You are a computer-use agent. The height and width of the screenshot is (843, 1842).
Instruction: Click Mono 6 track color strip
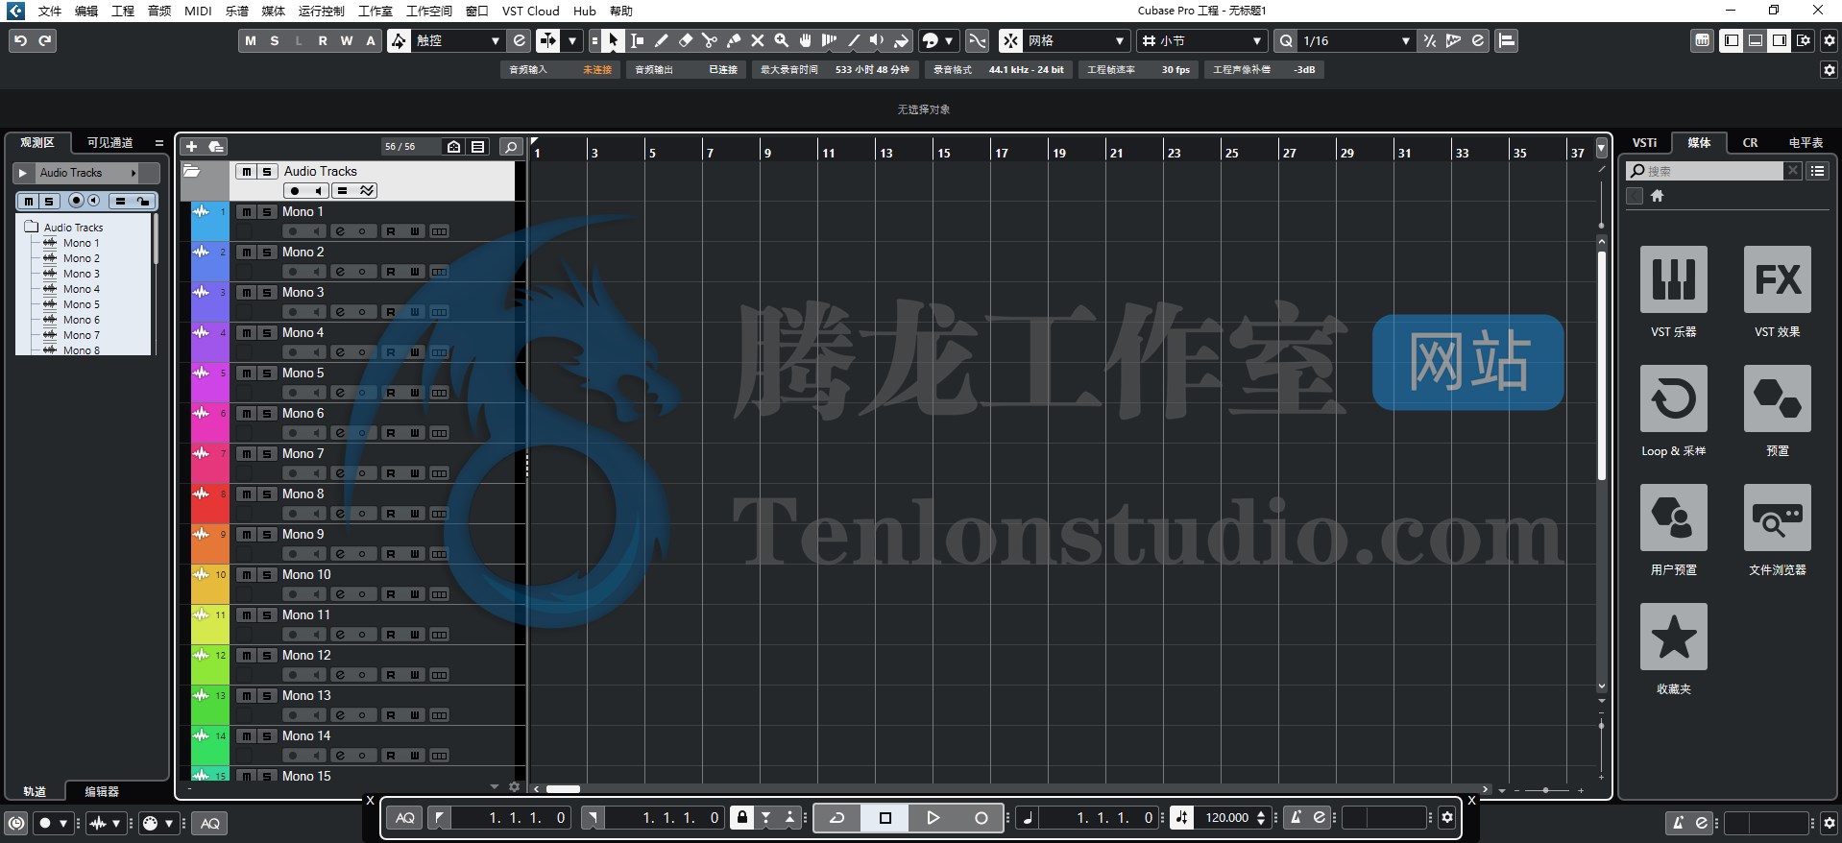(x=209, y=422)
